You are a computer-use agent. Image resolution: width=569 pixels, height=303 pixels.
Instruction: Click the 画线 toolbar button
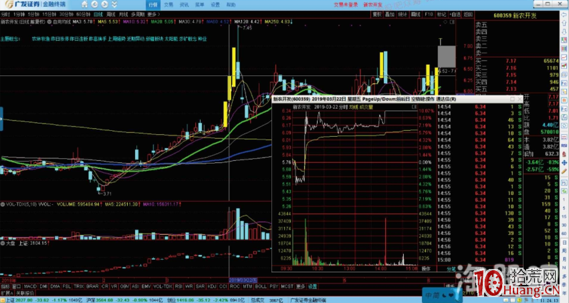point(415,15)
